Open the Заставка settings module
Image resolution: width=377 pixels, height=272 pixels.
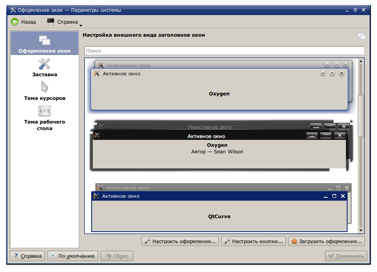(44, 64)
